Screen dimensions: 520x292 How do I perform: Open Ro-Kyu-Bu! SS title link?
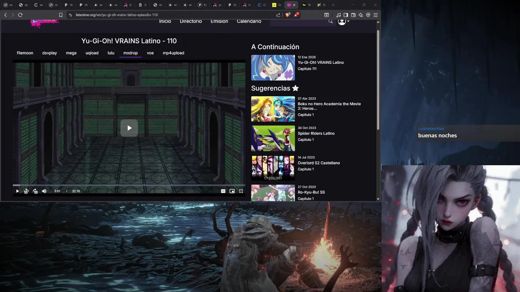[311, 192]
